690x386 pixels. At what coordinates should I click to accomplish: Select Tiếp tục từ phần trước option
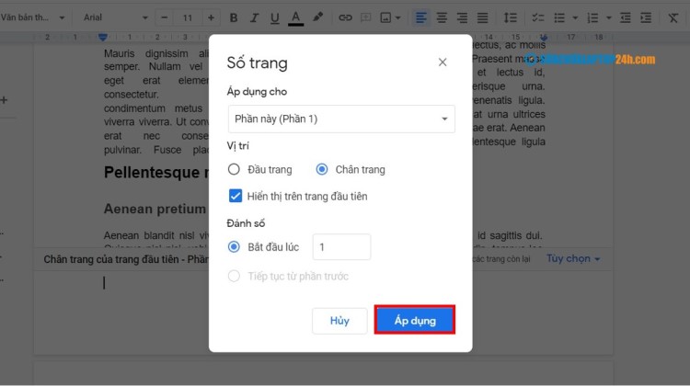pyautogui.click(x=234, y=276)
